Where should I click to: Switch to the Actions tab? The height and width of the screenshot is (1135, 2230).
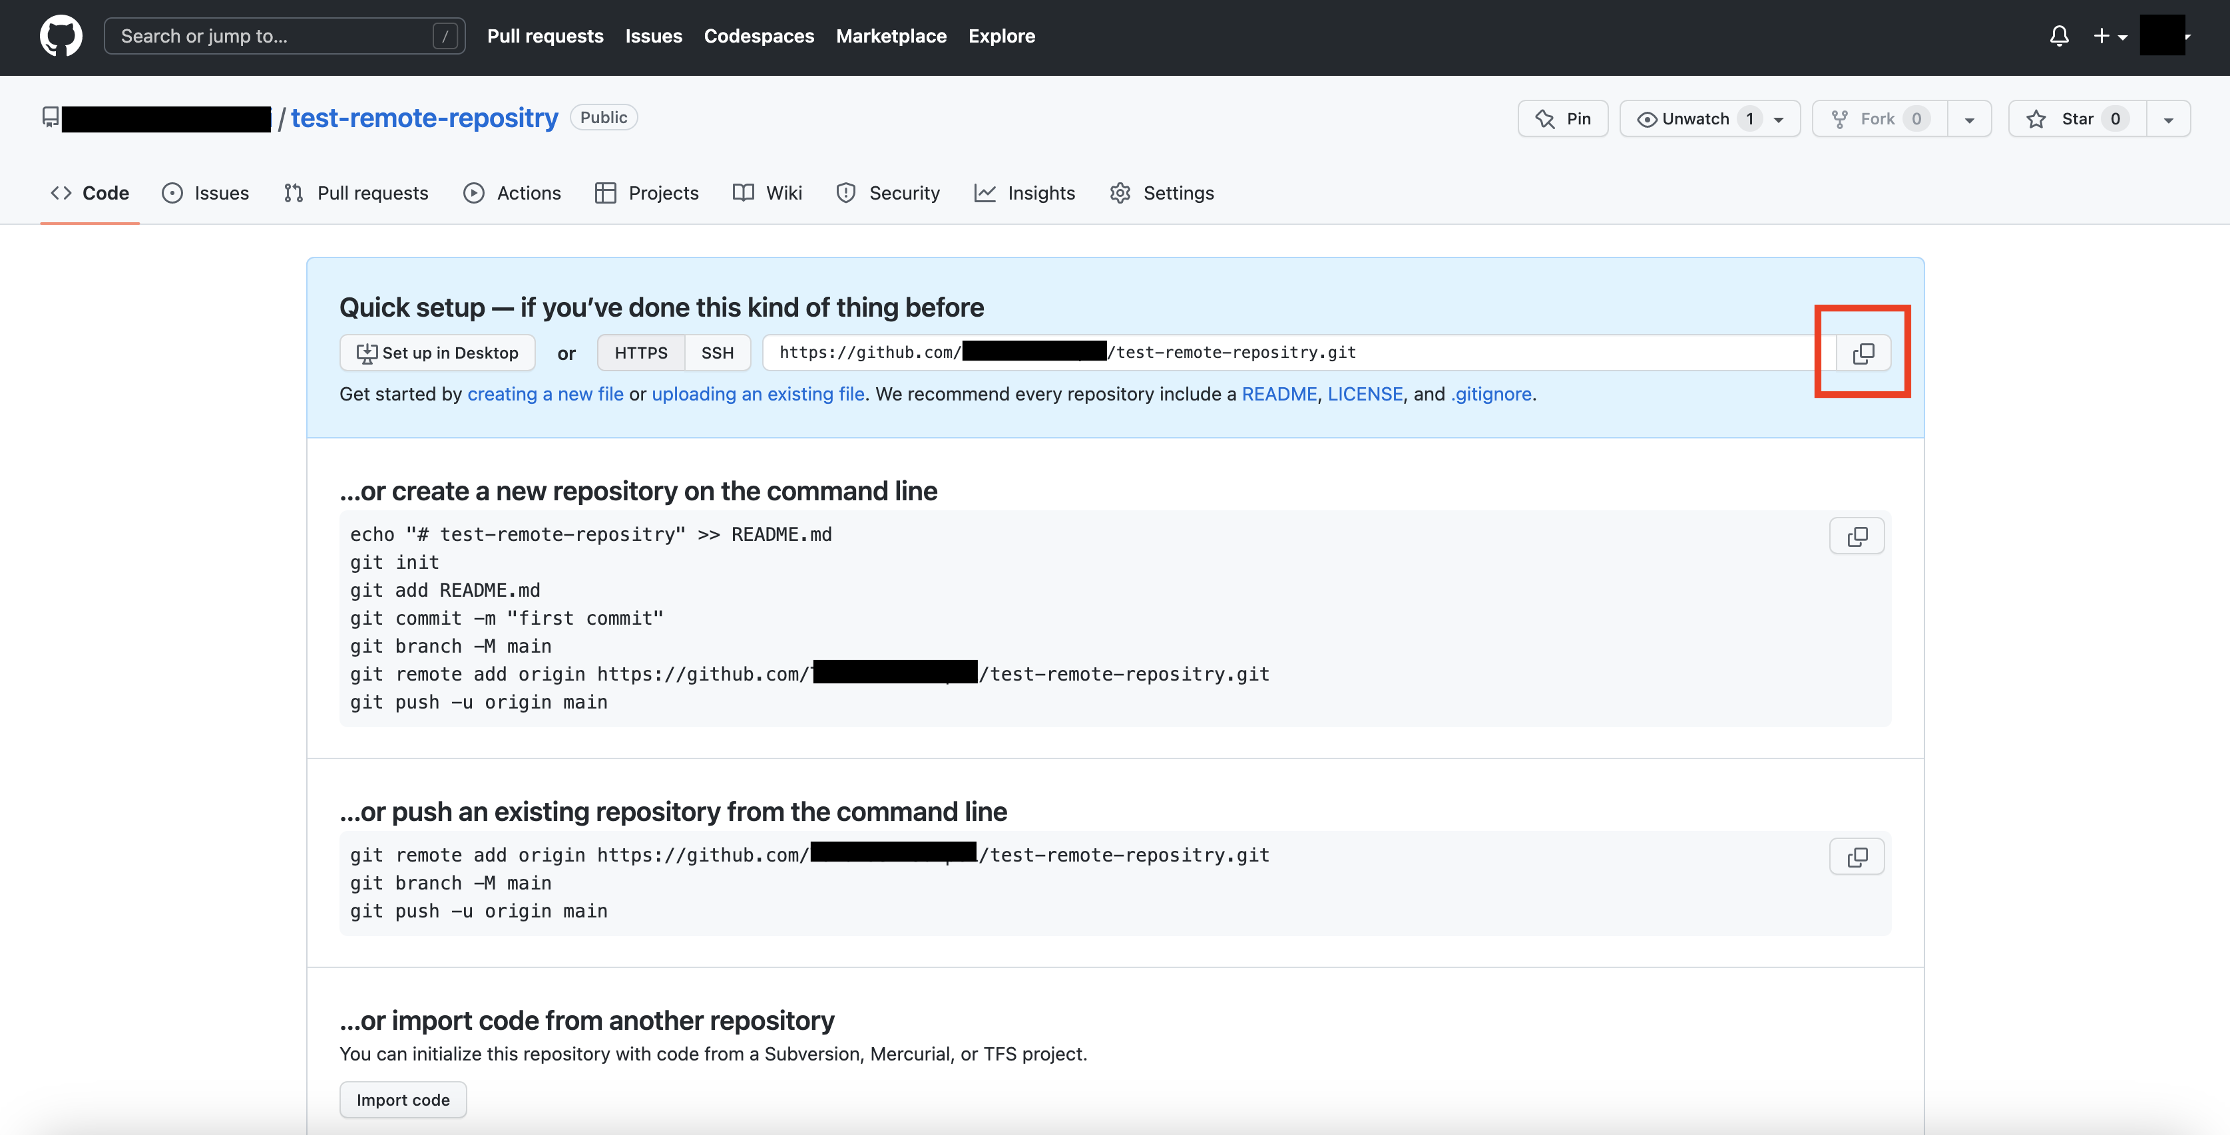[513, 193]
